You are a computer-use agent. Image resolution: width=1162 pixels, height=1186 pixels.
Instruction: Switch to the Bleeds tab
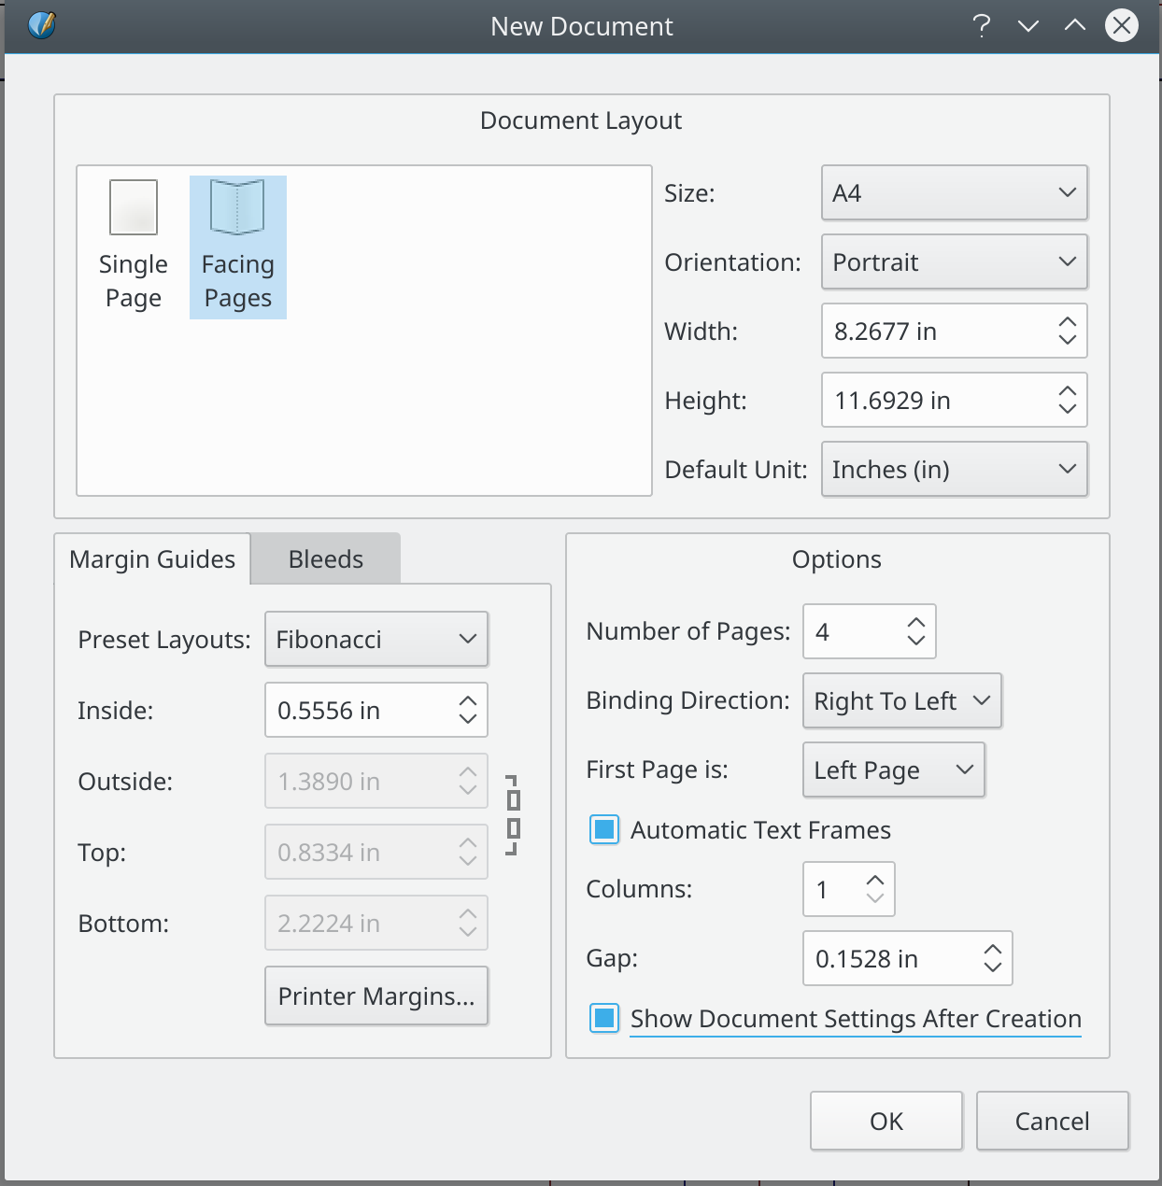pyautogui.click(x=325, y=559)
